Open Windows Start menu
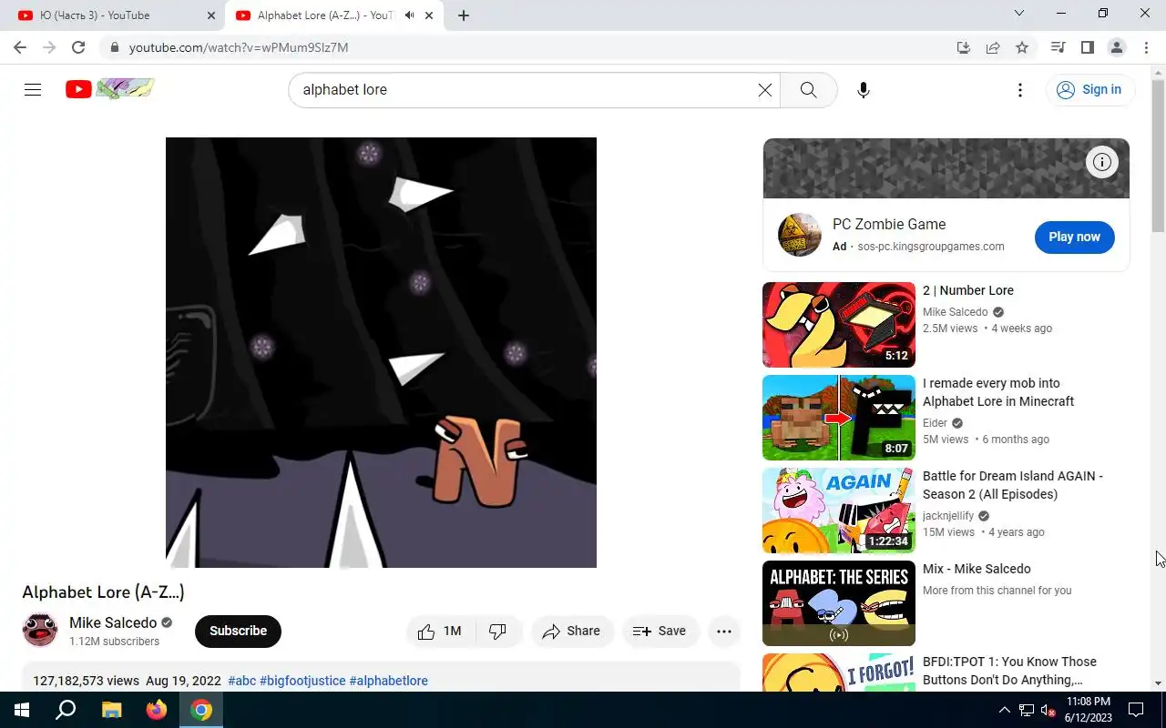The image size is (1166, 728). (22, 710)
